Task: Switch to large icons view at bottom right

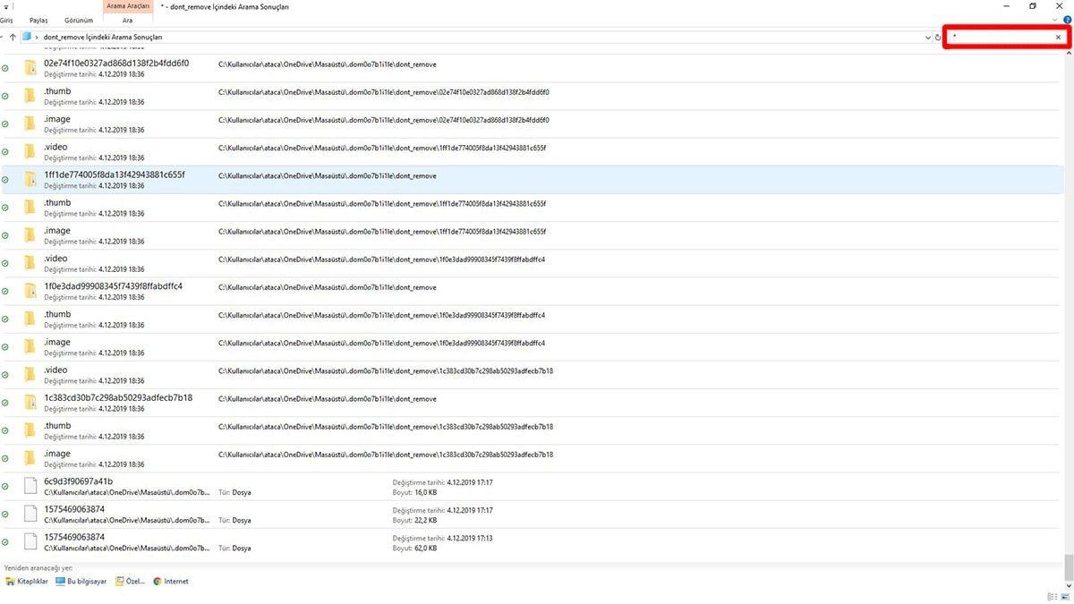Action: pyautogui.click(x=1066, y=597)
